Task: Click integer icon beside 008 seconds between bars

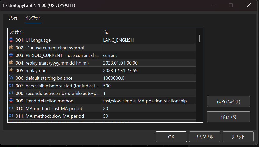Action: click(x=11, y=93)
